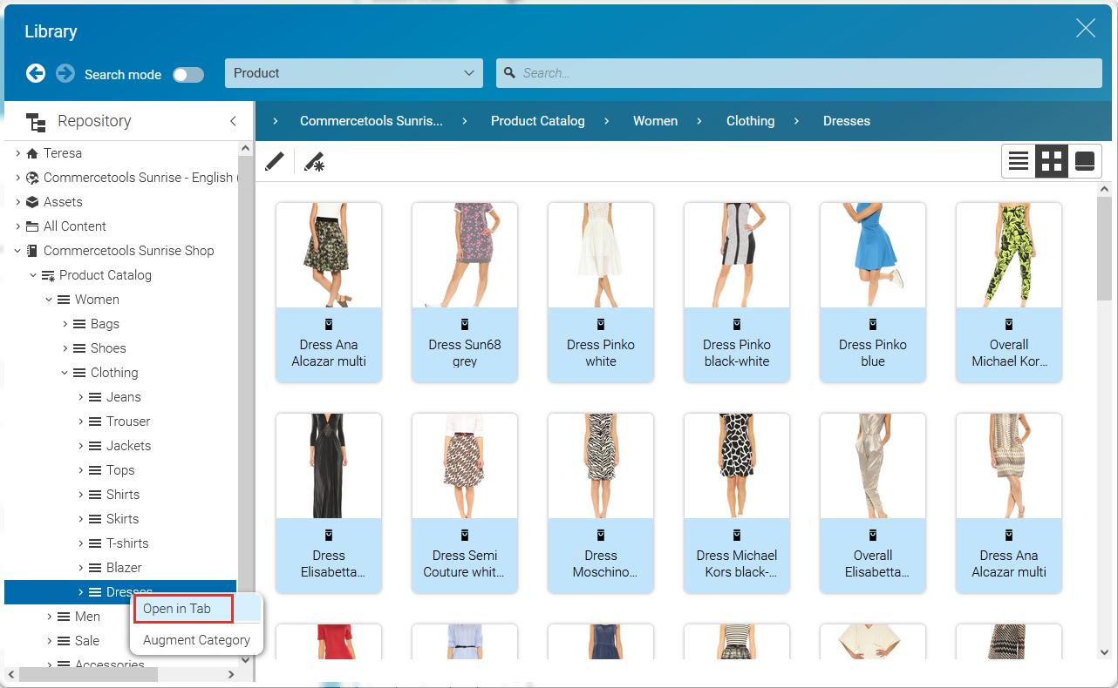The height and width of the screenshot is (688, 1118).
Task: Select Augment Category in context menu
Action: [x=196, y=638]
